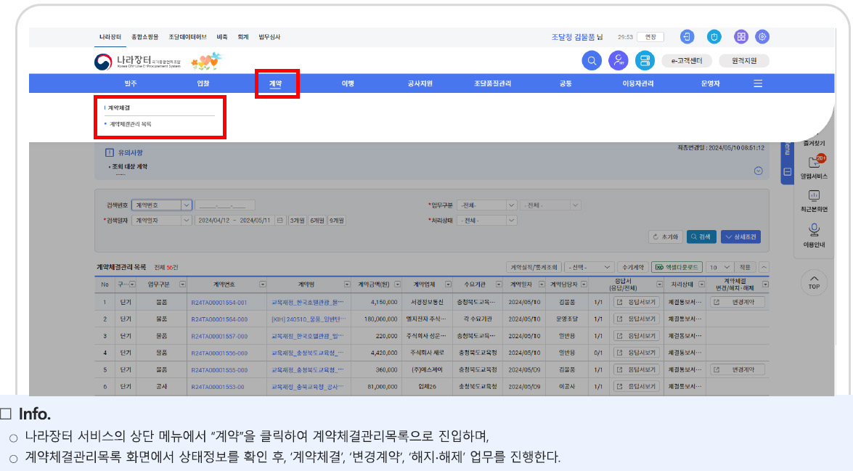Screen dimensions: 853x471
Task: Select the 이행 main menu
Action: (x=348, y=83)
